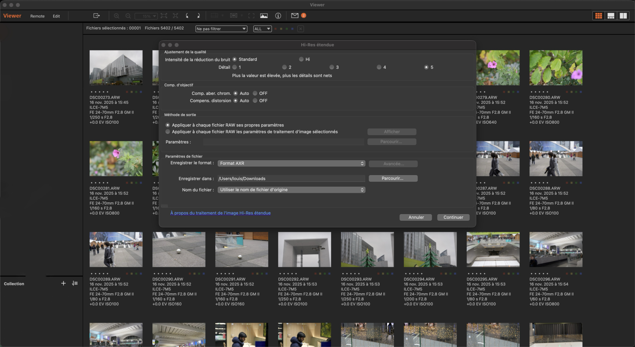Open the histogram display icon

(x=264, y=16)
